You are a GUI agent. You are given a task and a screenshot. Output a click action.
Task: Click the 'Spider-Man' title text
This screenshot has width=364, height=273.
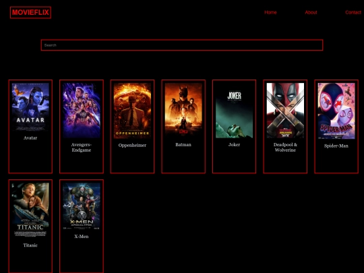tap(336, 146)
